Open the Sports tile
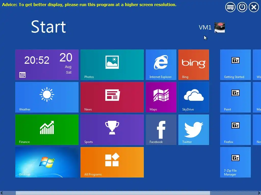Image resolution: width=261 pixels, height=195 pixels. point(112,130)
